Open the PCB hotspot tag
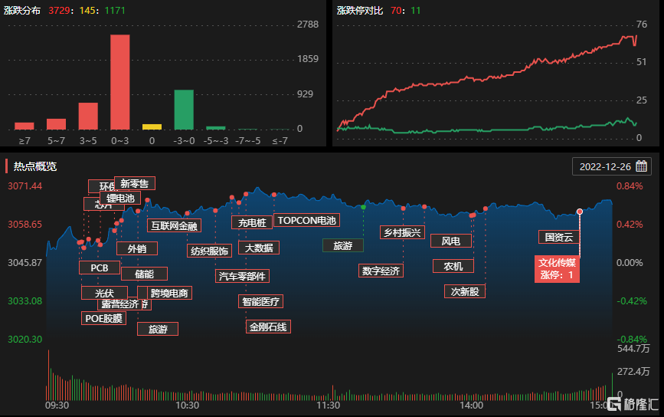Image resolution: width=664 pixels, height=417 pixels. (x=100, y=268)
